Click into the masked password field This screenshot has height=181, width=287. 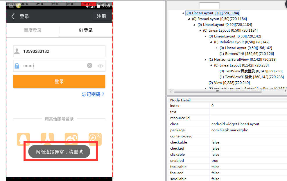(x=59, y=66)
